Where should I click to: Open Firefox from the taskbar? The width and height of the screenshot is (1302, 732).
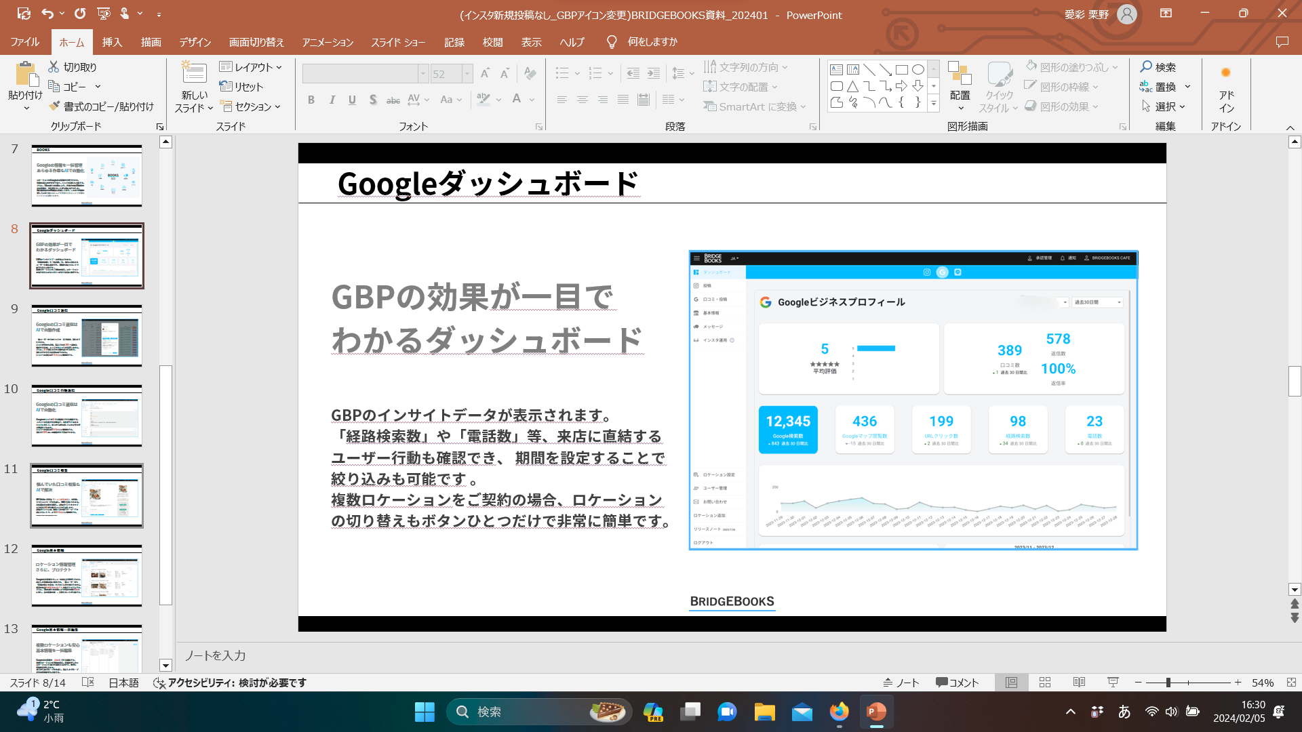coord(839,712)
